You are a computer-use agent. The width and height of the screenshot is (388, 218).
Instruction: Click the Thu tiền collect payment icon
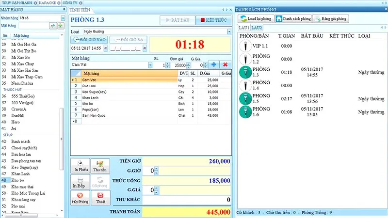pyautogui.click(x=100, y=166)
